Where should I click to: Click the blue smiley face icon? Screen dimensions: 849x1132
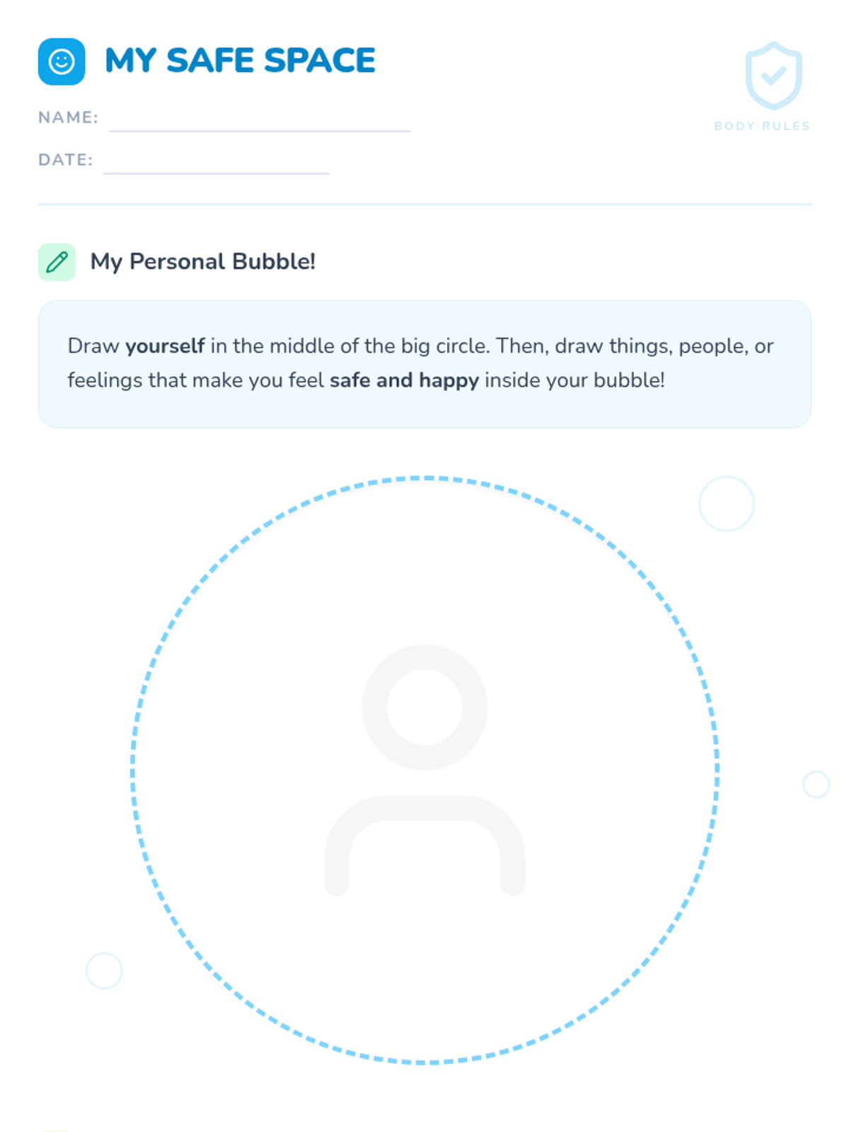pyautogui.click(x=62, y=62)
